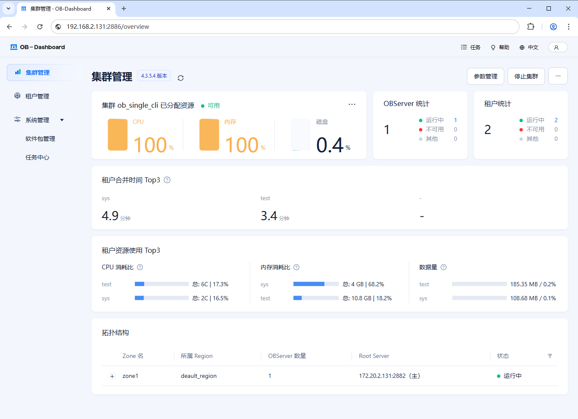Open the 状态 column filter icon
This screenshot has width=578, height=419.
[550, 356]
